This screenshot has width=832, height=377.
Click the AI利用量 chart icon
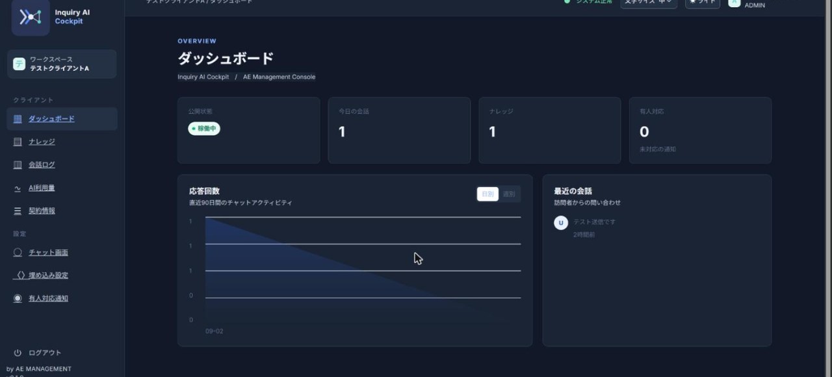[x=18, y=188]
